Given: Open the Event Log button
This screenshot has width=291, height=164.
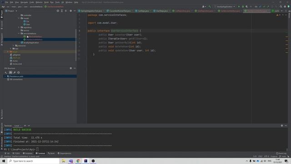Looking at the screenshot, I should pyautogui.click(x=281, y=154).
